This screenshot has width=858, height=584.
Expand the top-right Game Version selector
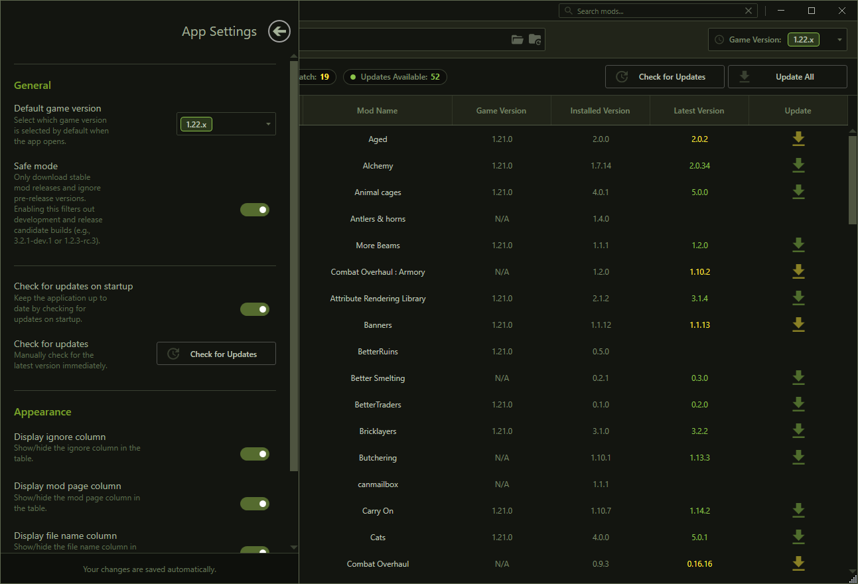[778, 40]
